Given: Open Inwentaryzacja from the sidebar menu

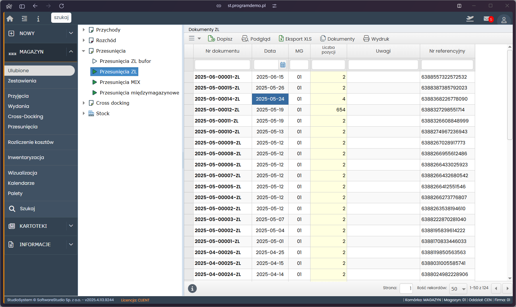Looking at the screenshot, I should click(x=26, y=157).
